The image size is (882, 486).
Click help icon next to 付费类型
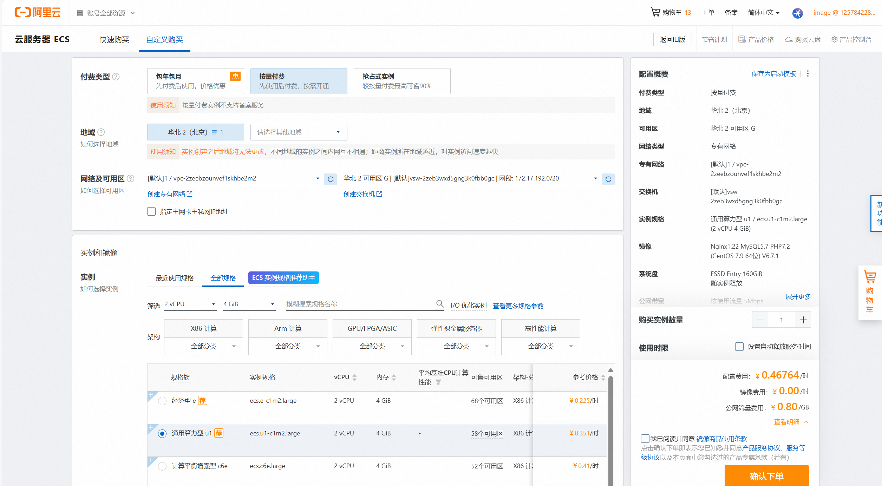[116, 77]
